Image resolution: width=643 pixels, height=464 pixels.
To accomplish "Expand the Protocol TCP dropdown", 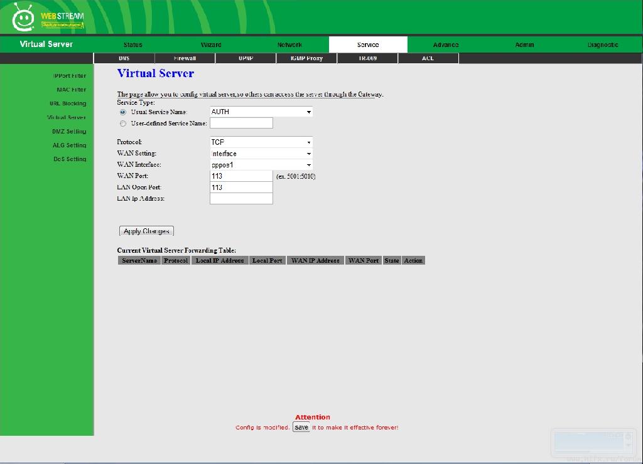I will [261, 142].
